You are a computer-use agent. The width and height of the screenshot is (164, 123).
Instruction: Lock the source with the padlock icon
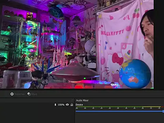(72, 105)
